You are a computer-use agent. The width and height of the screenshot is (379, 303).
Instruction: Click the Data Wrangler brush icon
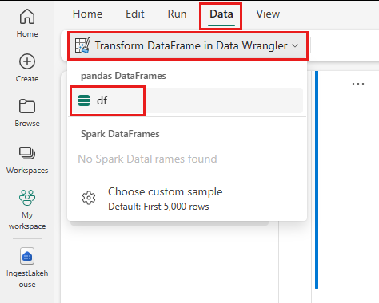[x=82, y=45]
